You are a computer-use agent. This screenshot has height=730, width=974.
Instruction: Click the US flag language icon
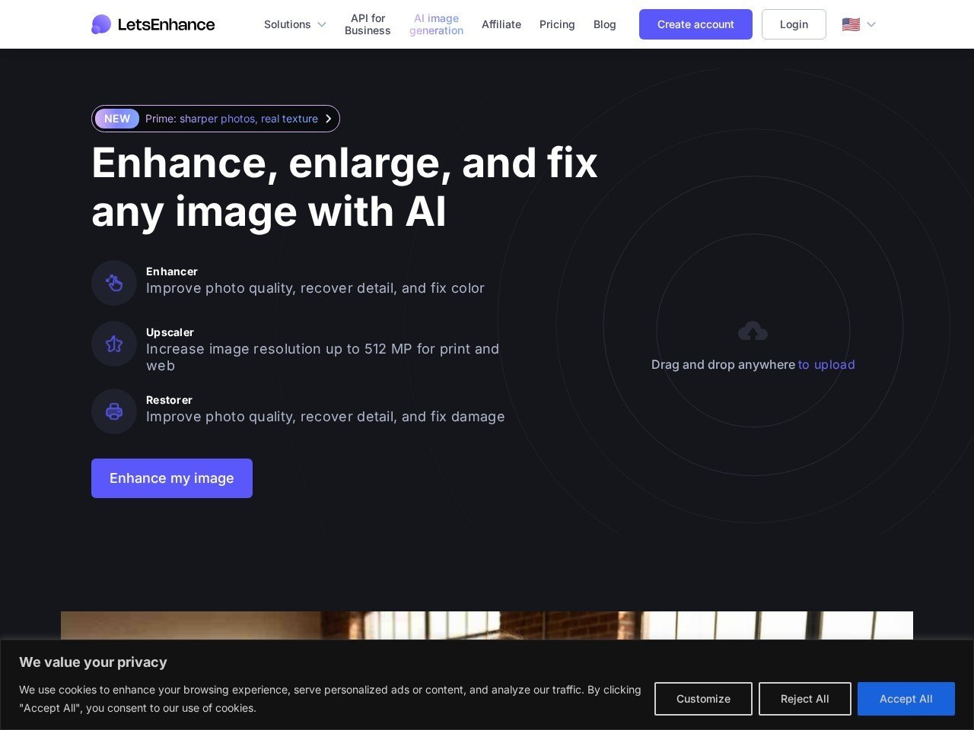point(851,24)
